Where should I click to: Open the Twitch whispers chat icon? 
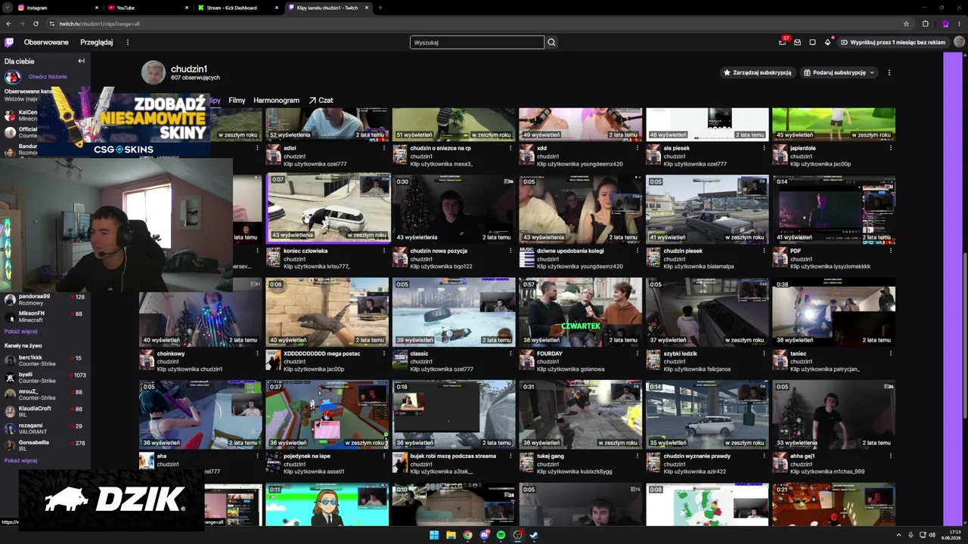pyautogui.click(x=812, y=42)
